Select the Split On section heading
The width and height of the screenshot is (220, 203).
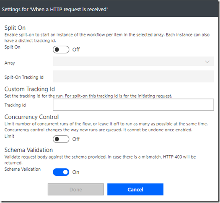[x=15, y=28]
